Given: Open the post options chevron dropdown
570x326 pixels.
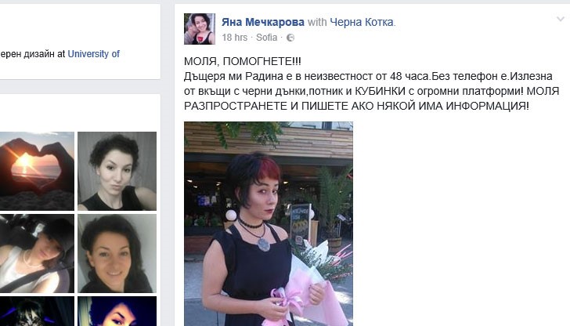Looking at the screenshot, I should click(560, 19).
